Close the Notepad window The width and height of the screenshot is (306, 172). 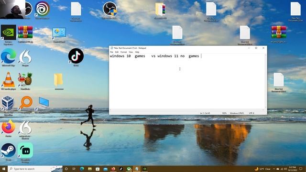tap(263, 48)
